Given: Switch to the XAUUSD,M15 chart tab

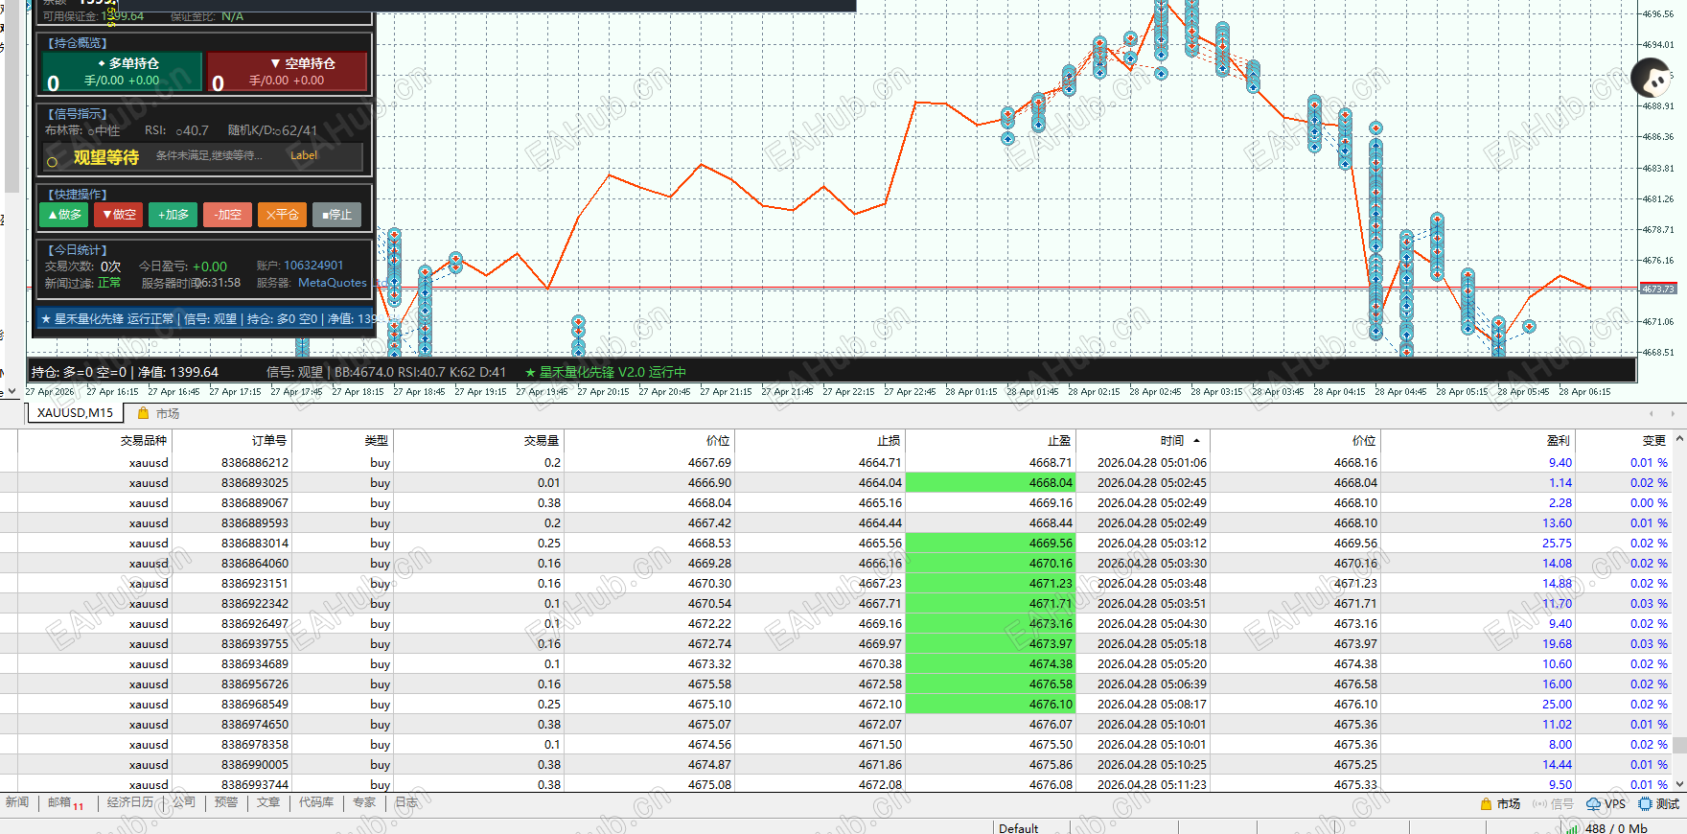Looking at the screenshot, I should pyautogui.click(x=76, y=413).
